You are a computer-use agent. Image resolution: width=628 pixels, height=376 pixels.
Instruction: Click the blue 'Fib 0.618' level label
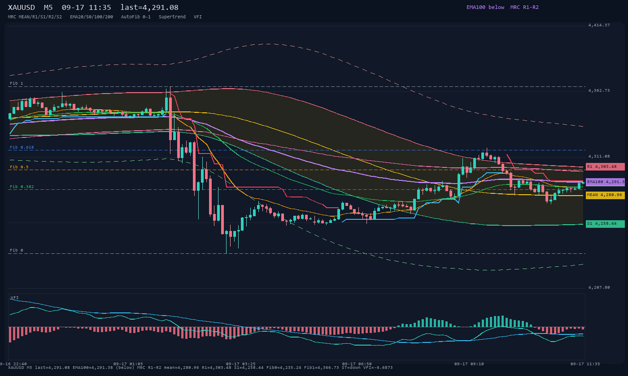(x=22, y=147)
